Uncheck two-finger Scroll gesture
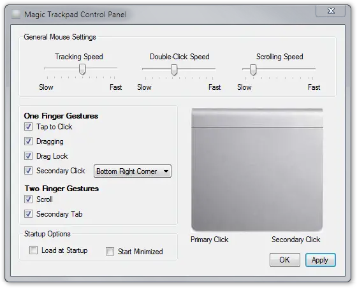 tap(28, 199)
